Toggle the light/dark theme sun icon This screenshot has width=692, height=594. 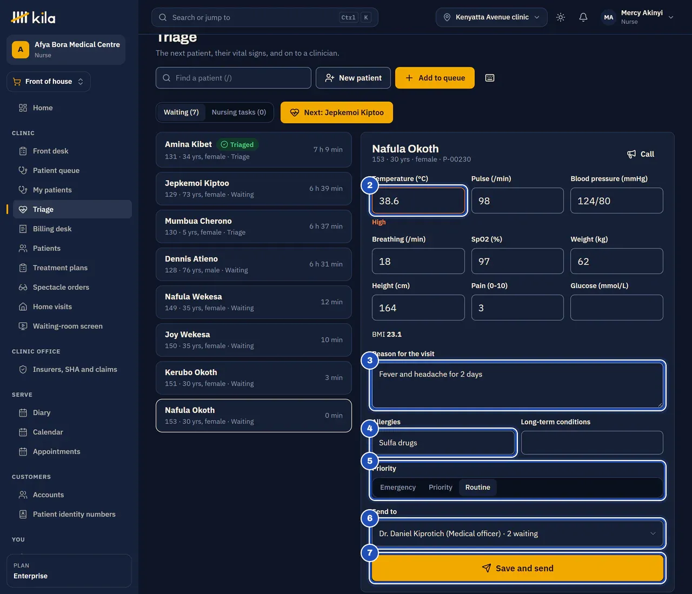[x=561, y=17]
